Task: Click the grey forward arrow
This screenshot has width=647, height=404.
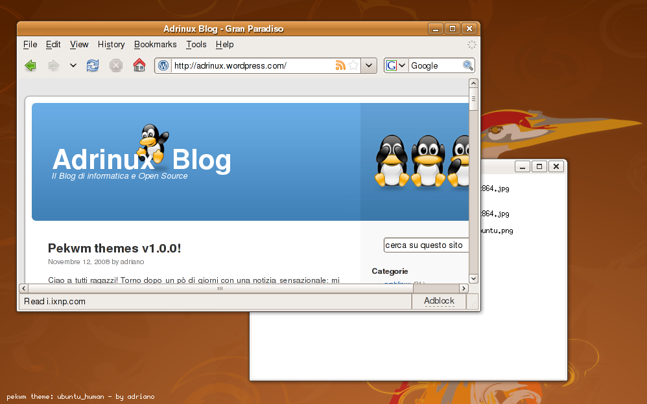Action: coord(54,65)
